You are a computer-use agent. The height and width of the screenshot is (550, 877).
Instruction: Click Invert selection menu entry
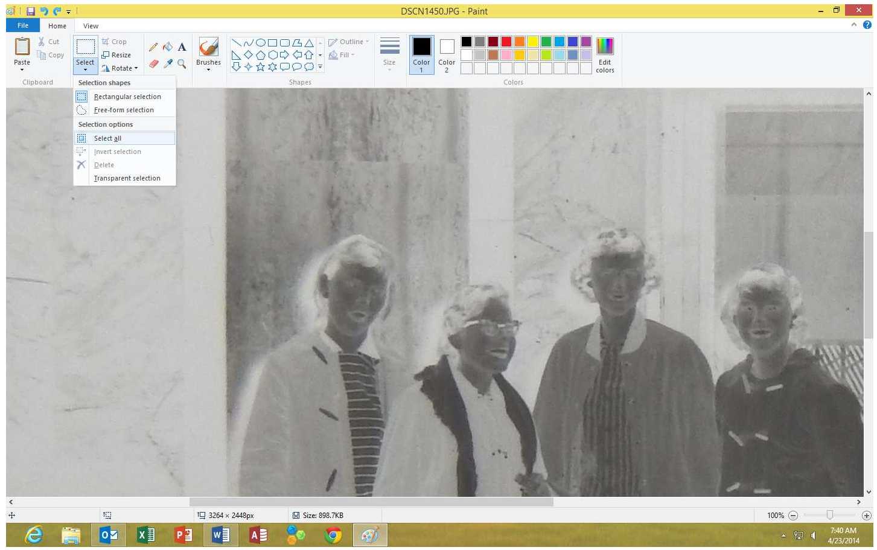pyautogui.click(x=125, y=152)
